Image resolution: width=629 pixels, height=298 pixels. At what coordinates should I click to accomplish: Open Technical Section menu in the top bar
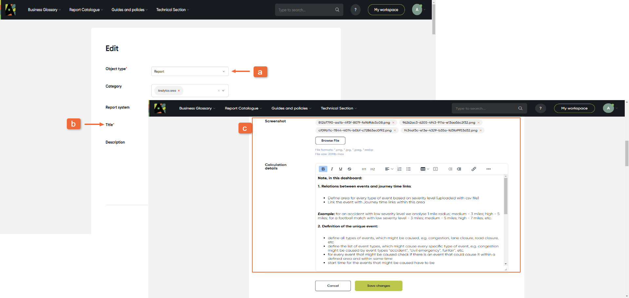(x=172, y=10)
